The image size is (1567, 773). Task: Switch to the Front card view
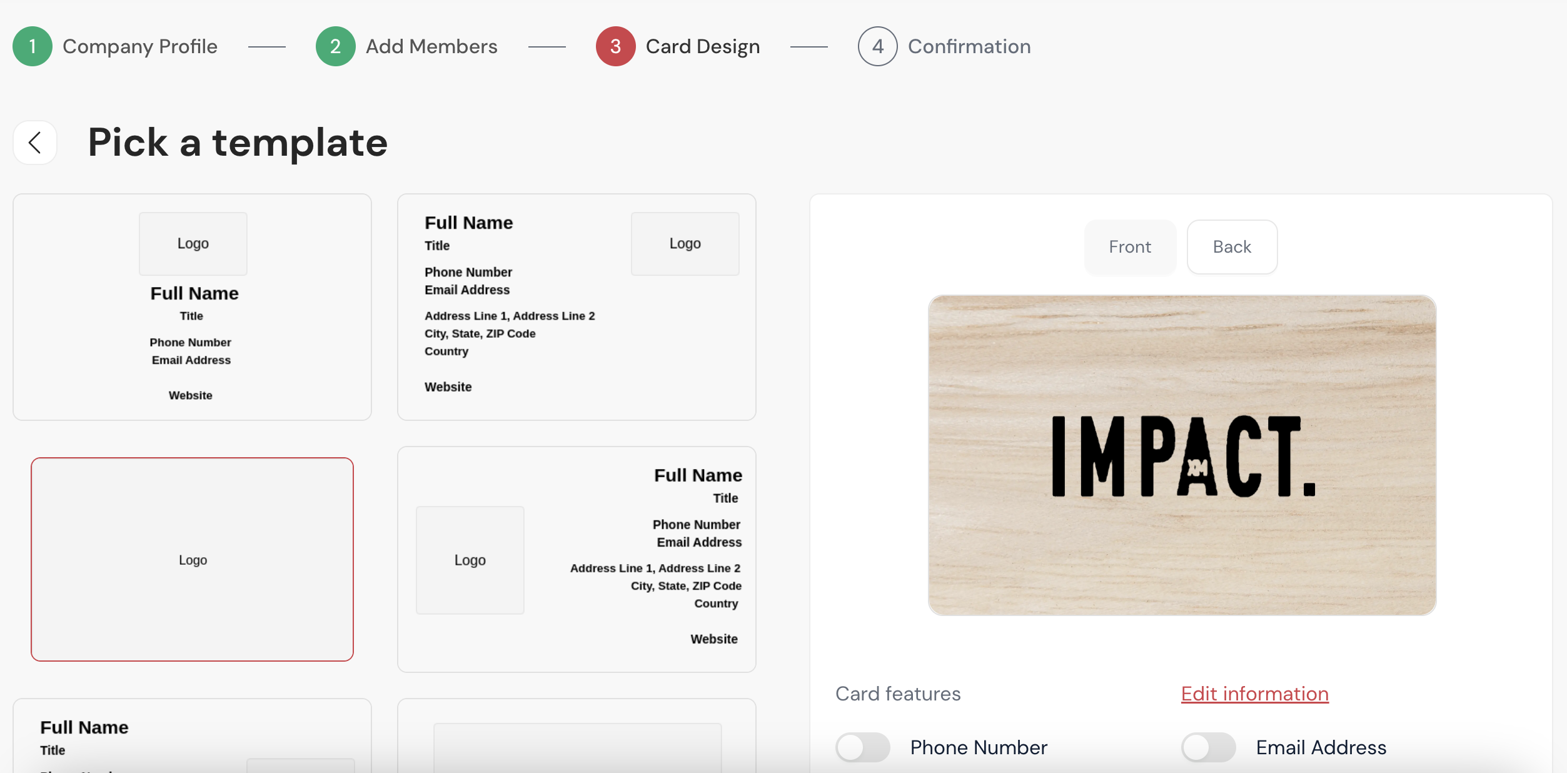click(x=1130, y=247)
